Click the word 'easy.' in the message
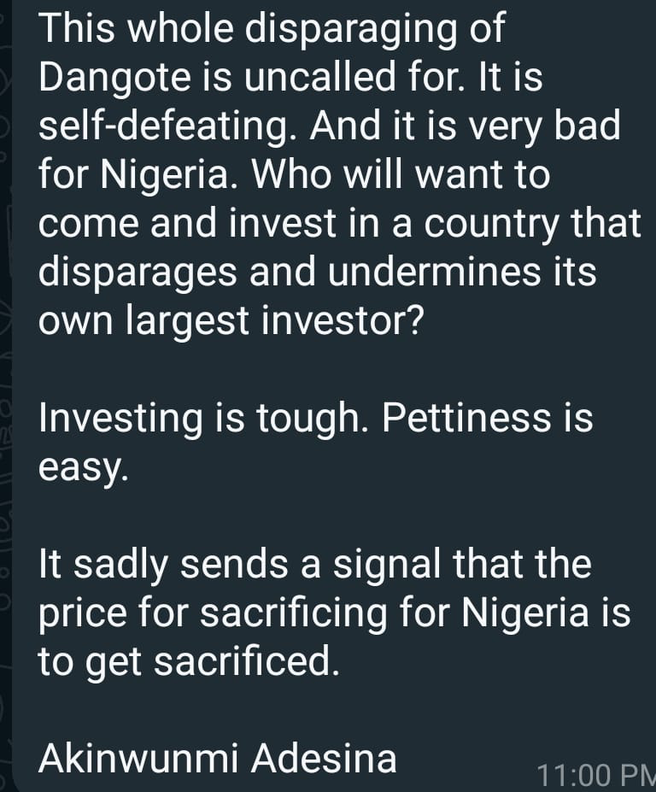Image resolution: width=656 pixels, height=792 pixels. [84, 467]
